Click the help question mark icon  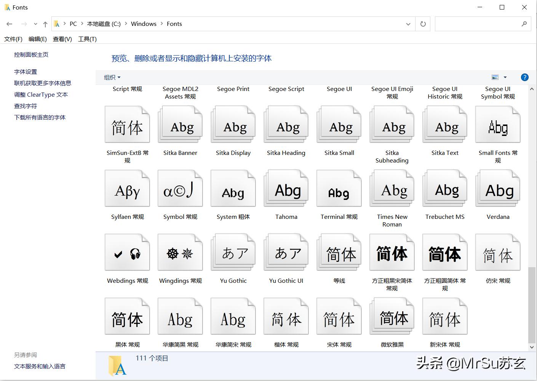point(524,77)
